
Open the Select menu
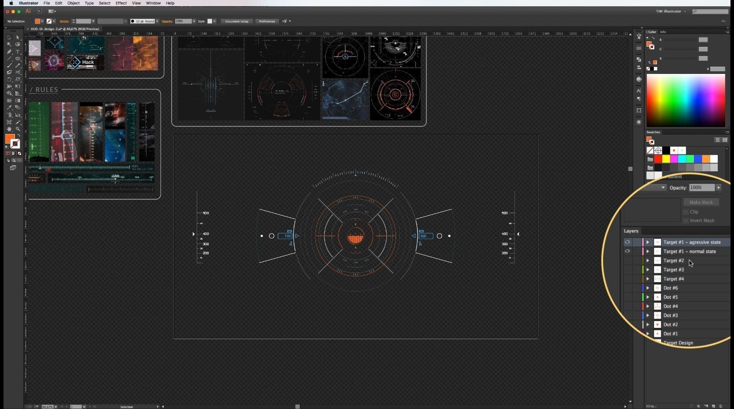[105, 3]
